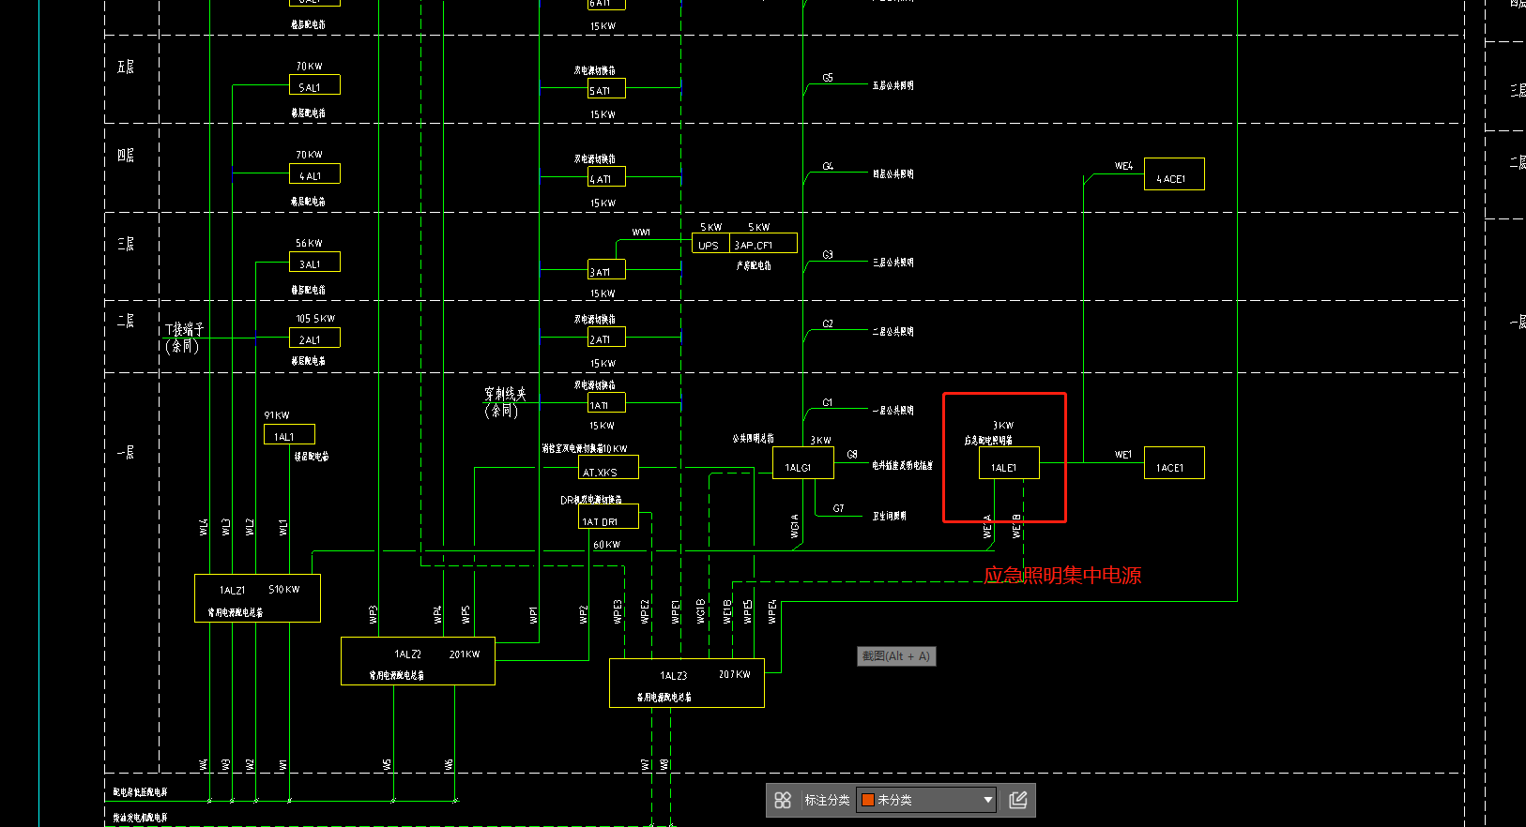Select the 4AL1 distribution box
Image resolution: width=1526 pixels, height=827 pixels.
[314, 174]
